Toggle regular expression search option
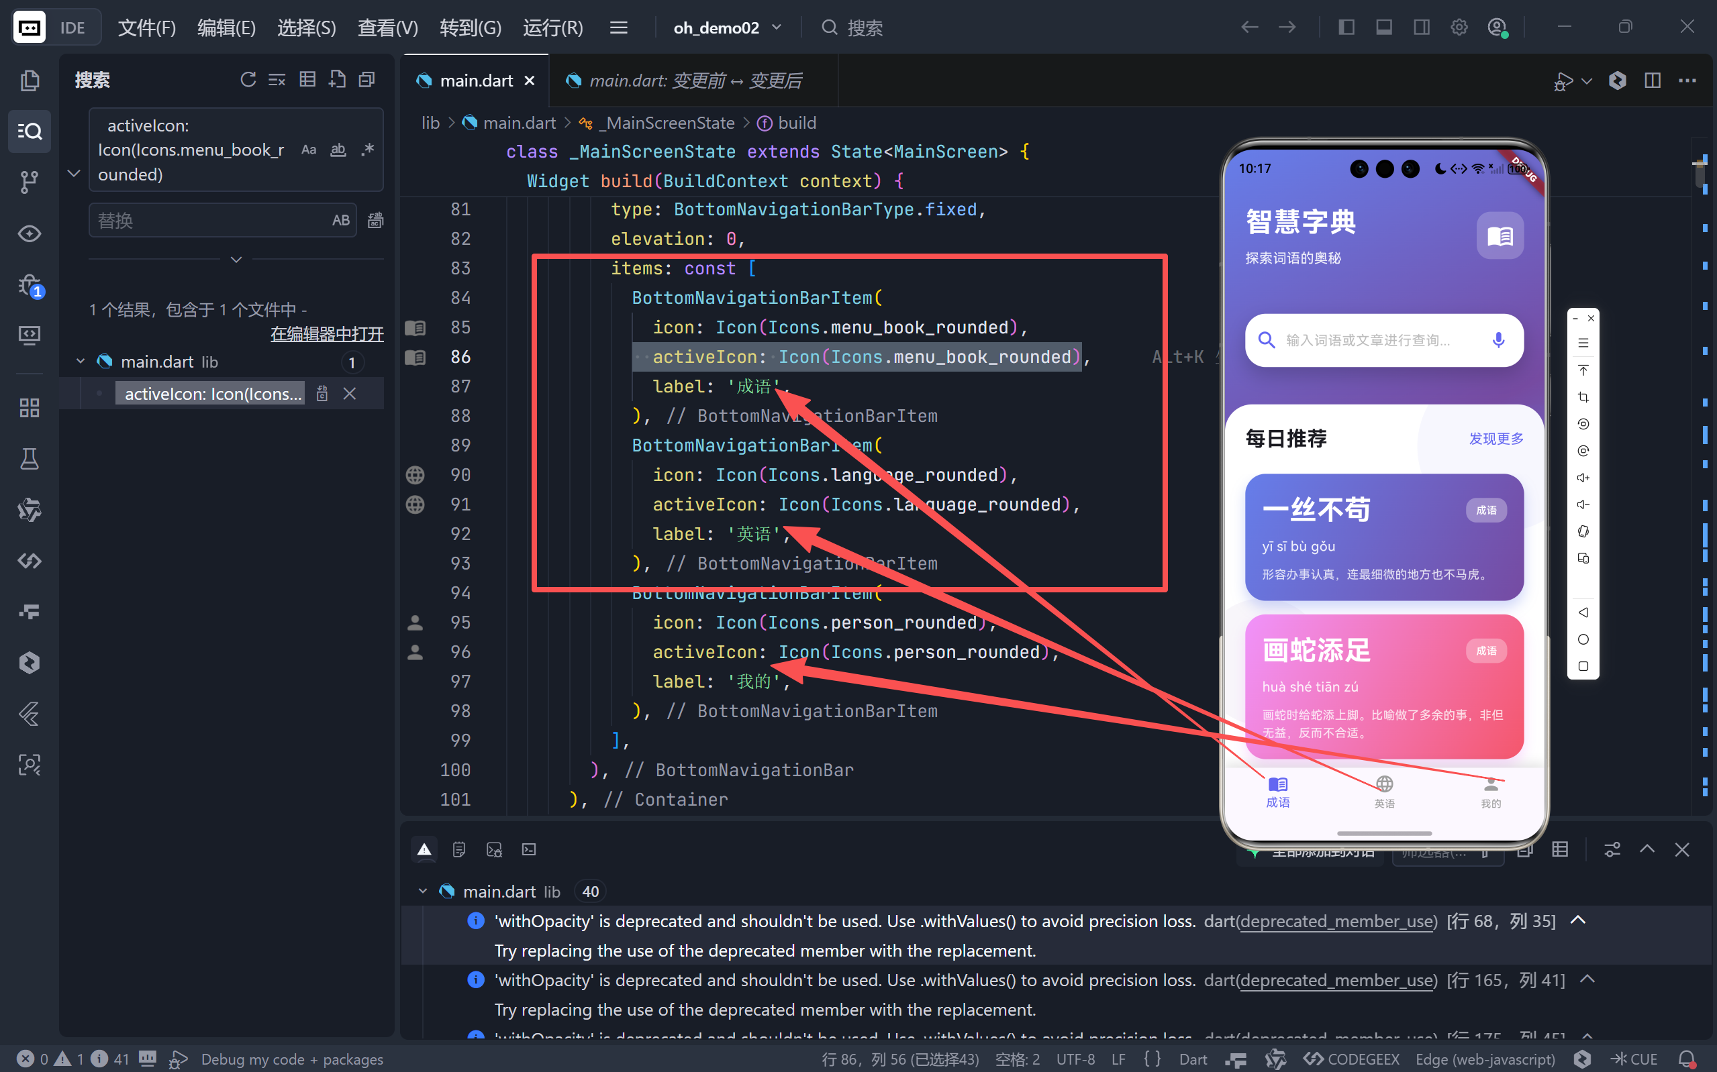This screenshot has width=1717, height=1072. 367,150
